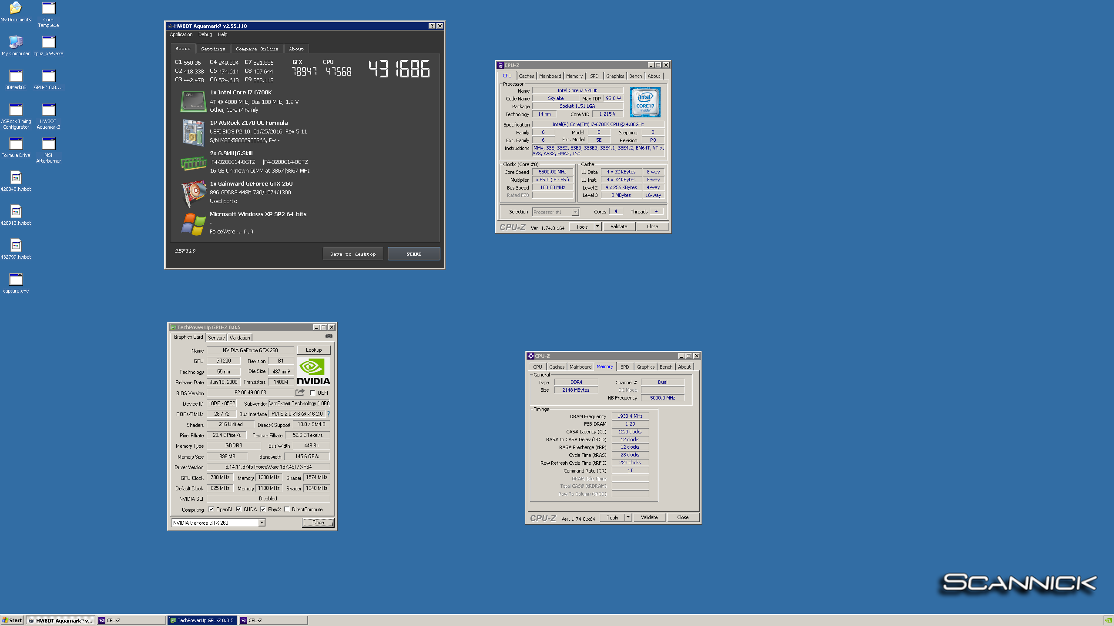The width and height of the screenshot is (1114, 626).
Task: Click the START benchmark button
Action: click(414, 254)
